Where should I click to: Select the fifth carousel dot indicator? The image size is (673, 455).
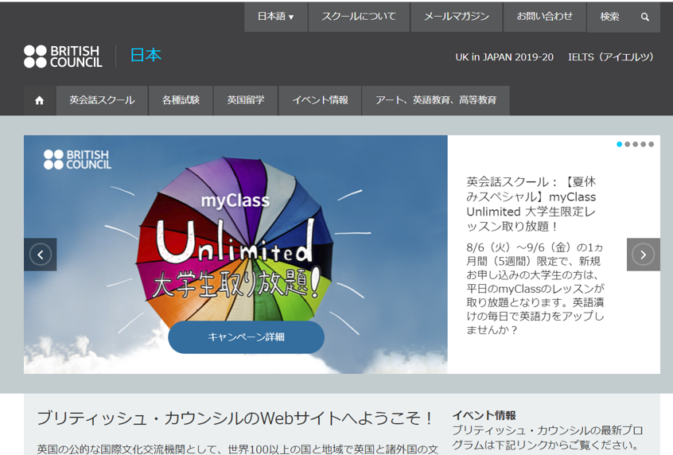click(x=651, y=144)
